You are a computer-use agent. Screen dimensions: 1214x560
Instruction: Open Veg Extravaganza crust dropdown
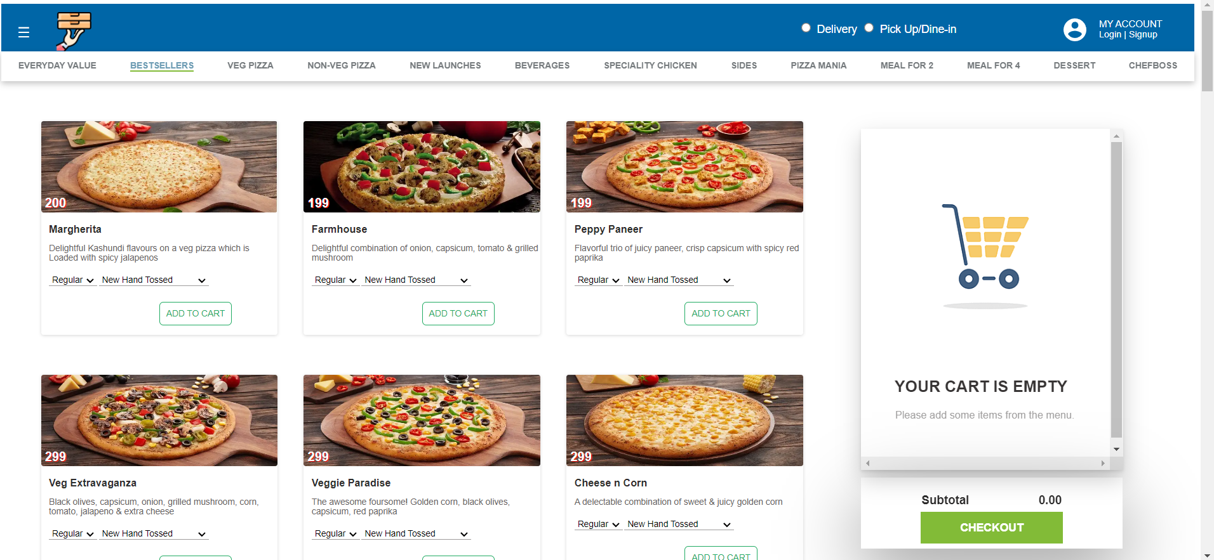[154, 533]
